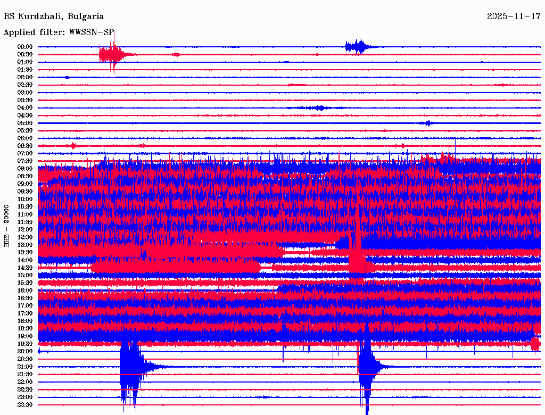The image size is (545, 415).
Task: Select the 07:00 time label
Action: (25, 154)
